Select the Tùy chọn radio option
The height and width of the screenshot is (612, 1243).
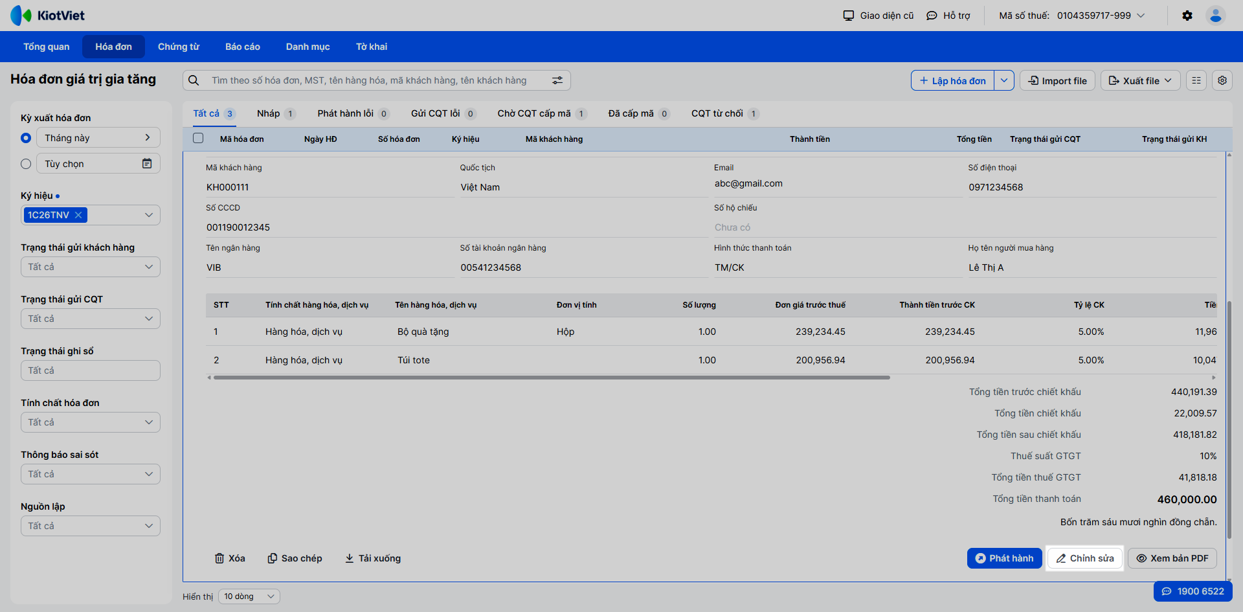pyautogui.click(x=26, y=164)
